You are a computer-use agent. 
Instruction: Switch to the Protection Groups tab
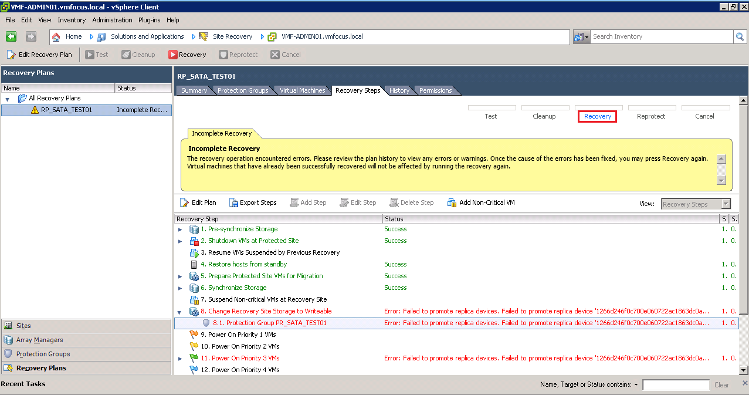click(x=243, y=90)
